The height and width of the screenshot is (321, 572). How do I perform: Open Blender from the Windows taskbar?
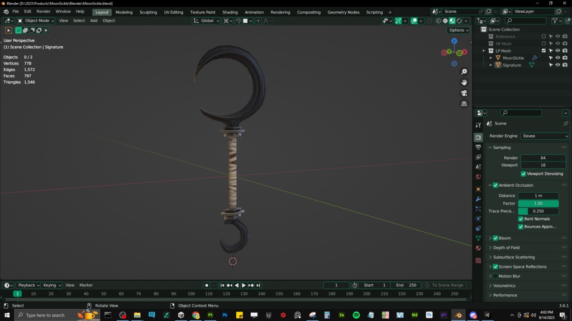457,315
